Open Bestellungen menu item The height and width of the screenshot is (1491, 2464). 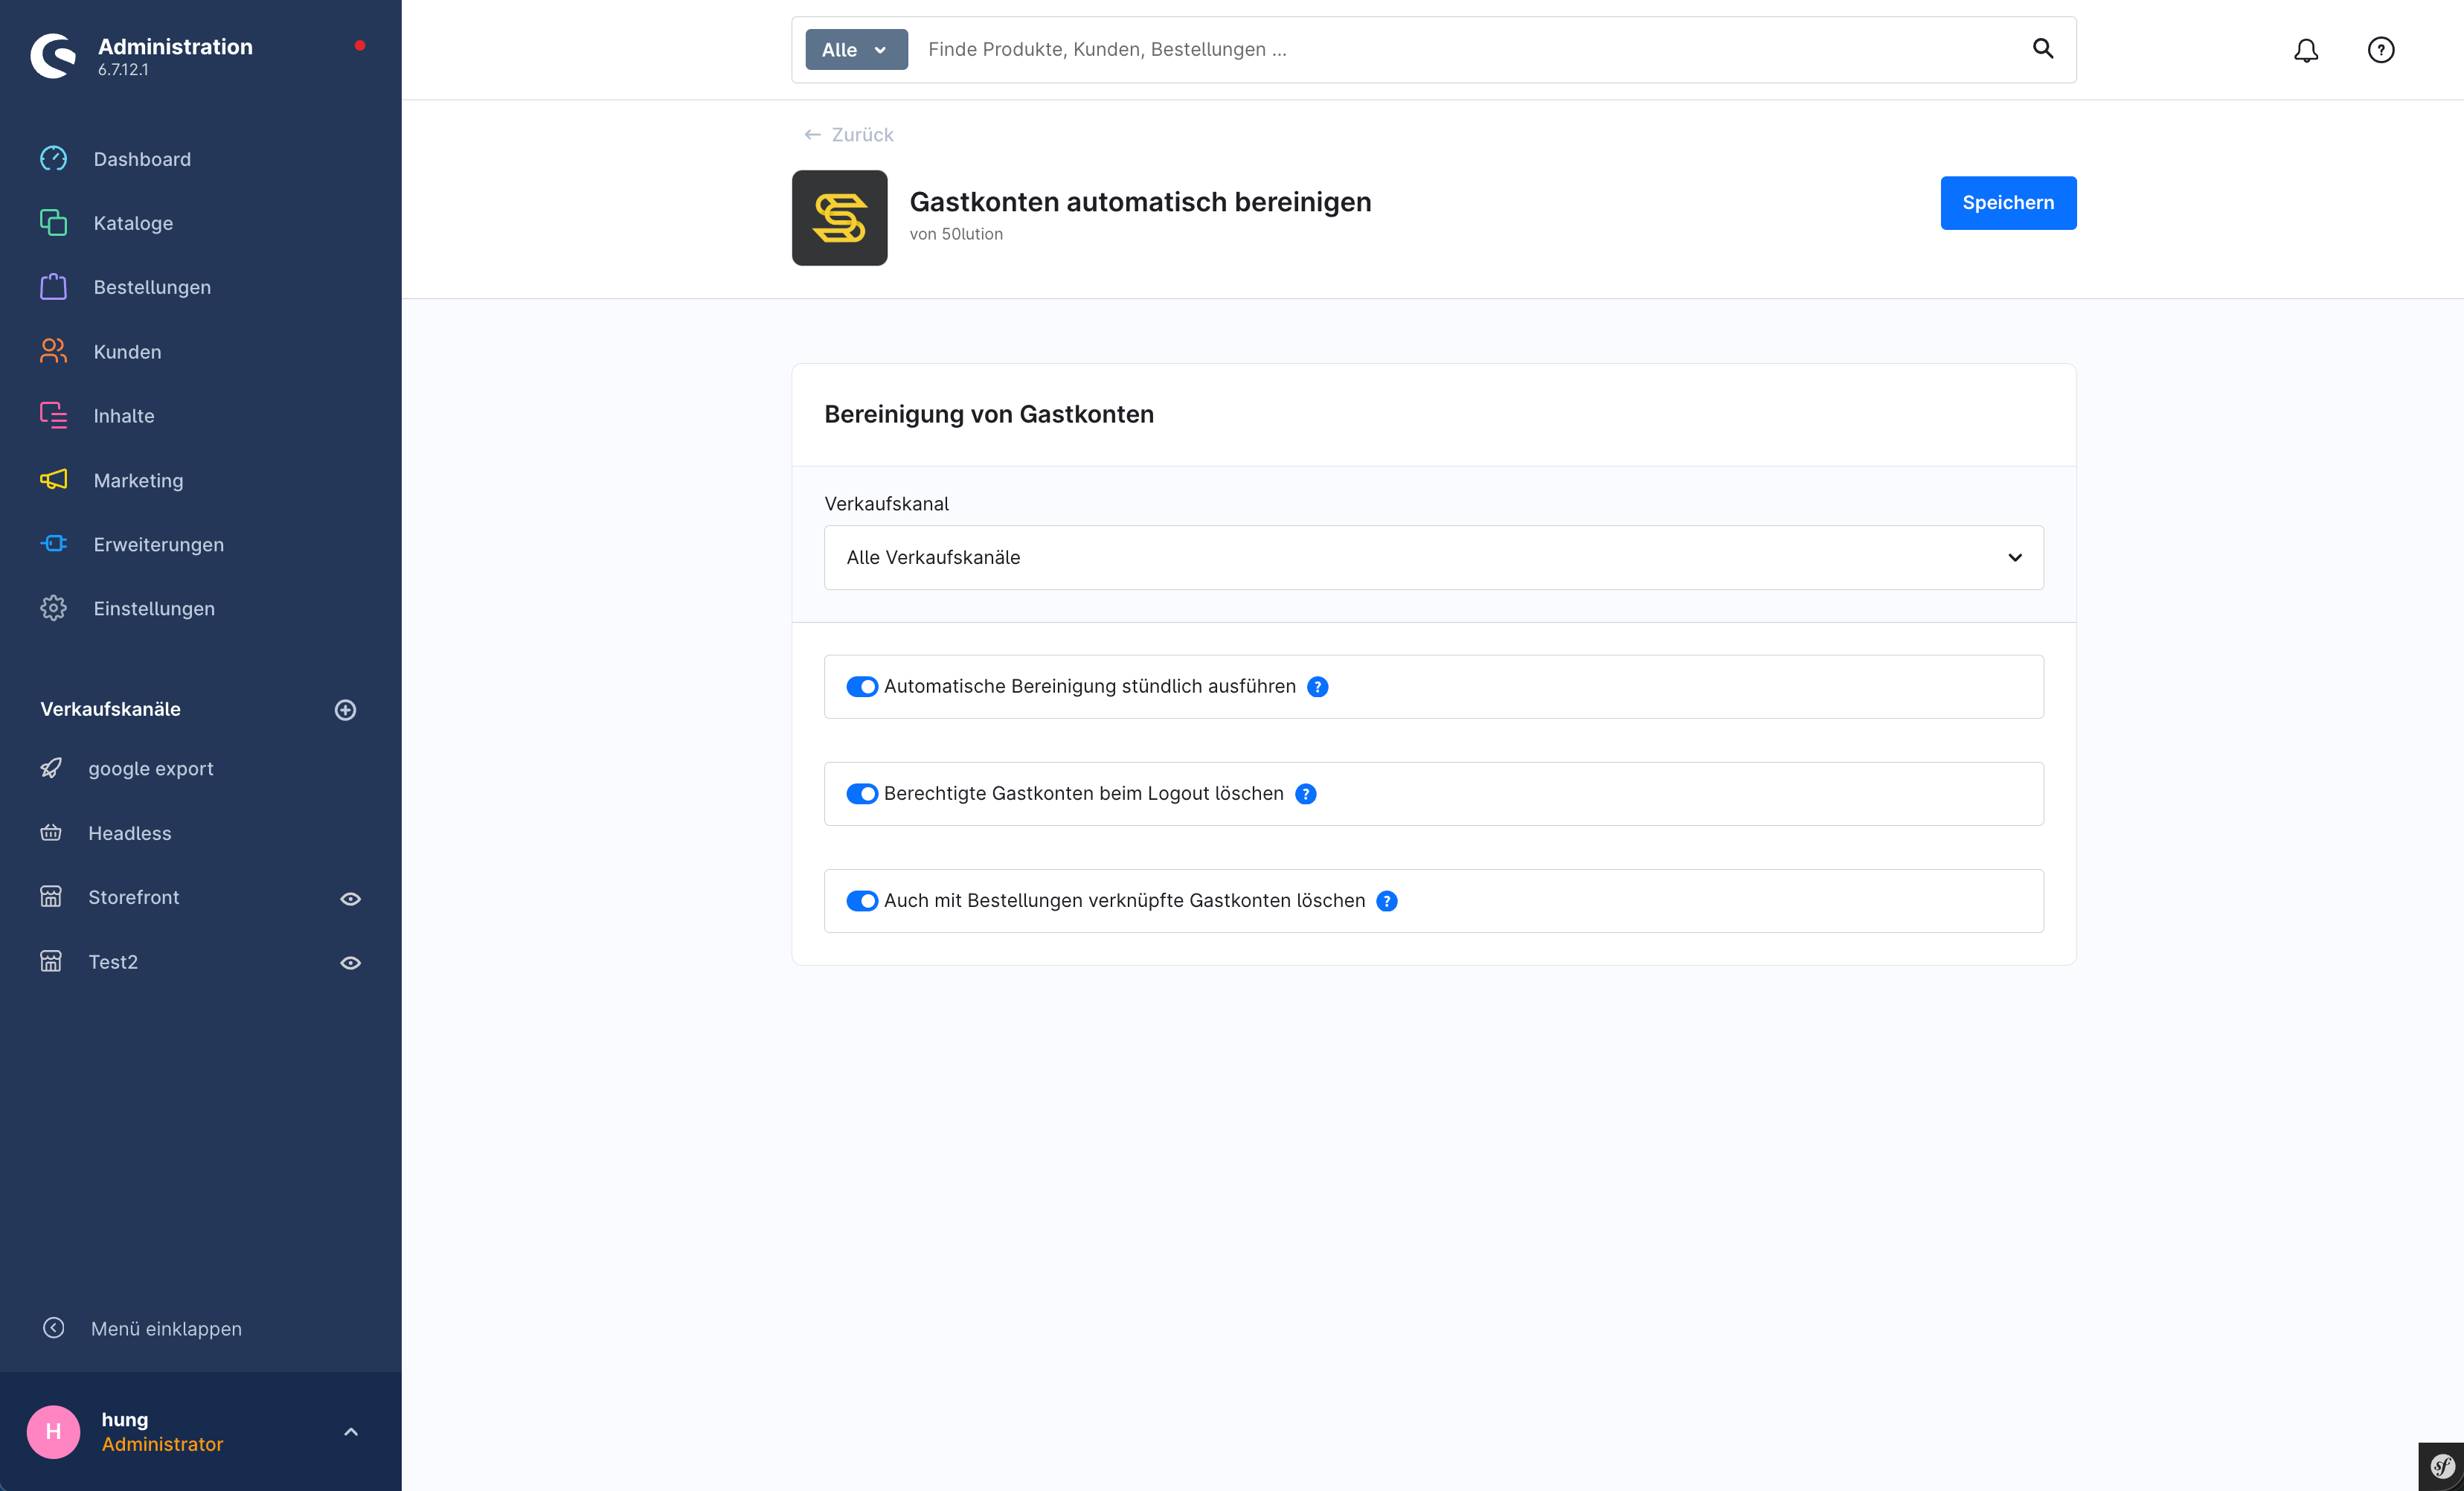click(152, 287)
